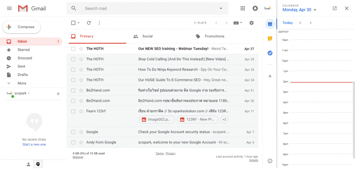Open the image002 attachment chip
The image size is (355, 170).
pos(157,119)
